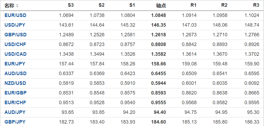Click the 名称 column header
Image resolution: width=264 pixels, height=126 pixels.
(x=9, y=6)
